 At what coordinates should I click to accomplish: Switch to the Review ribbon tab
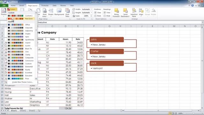tap(63, 6)
